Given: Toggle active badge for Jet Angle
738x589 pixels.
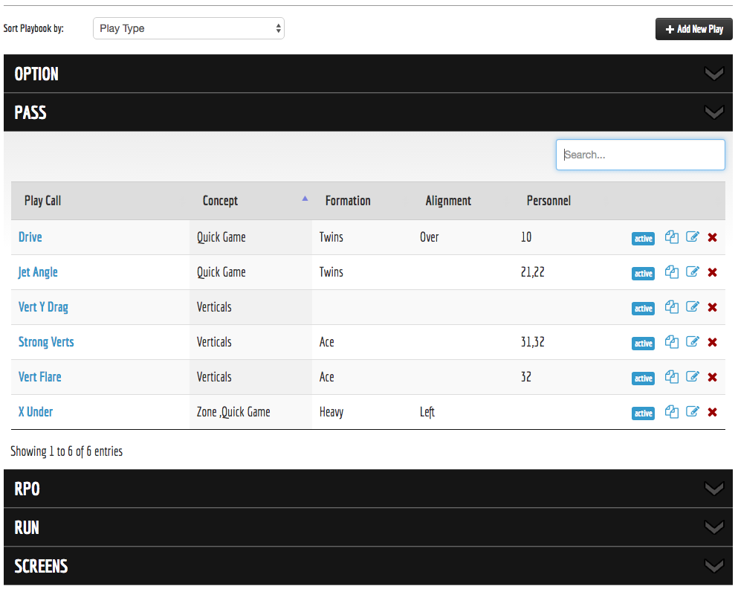Looking at the screenshot, I should [x=643, y=274].
